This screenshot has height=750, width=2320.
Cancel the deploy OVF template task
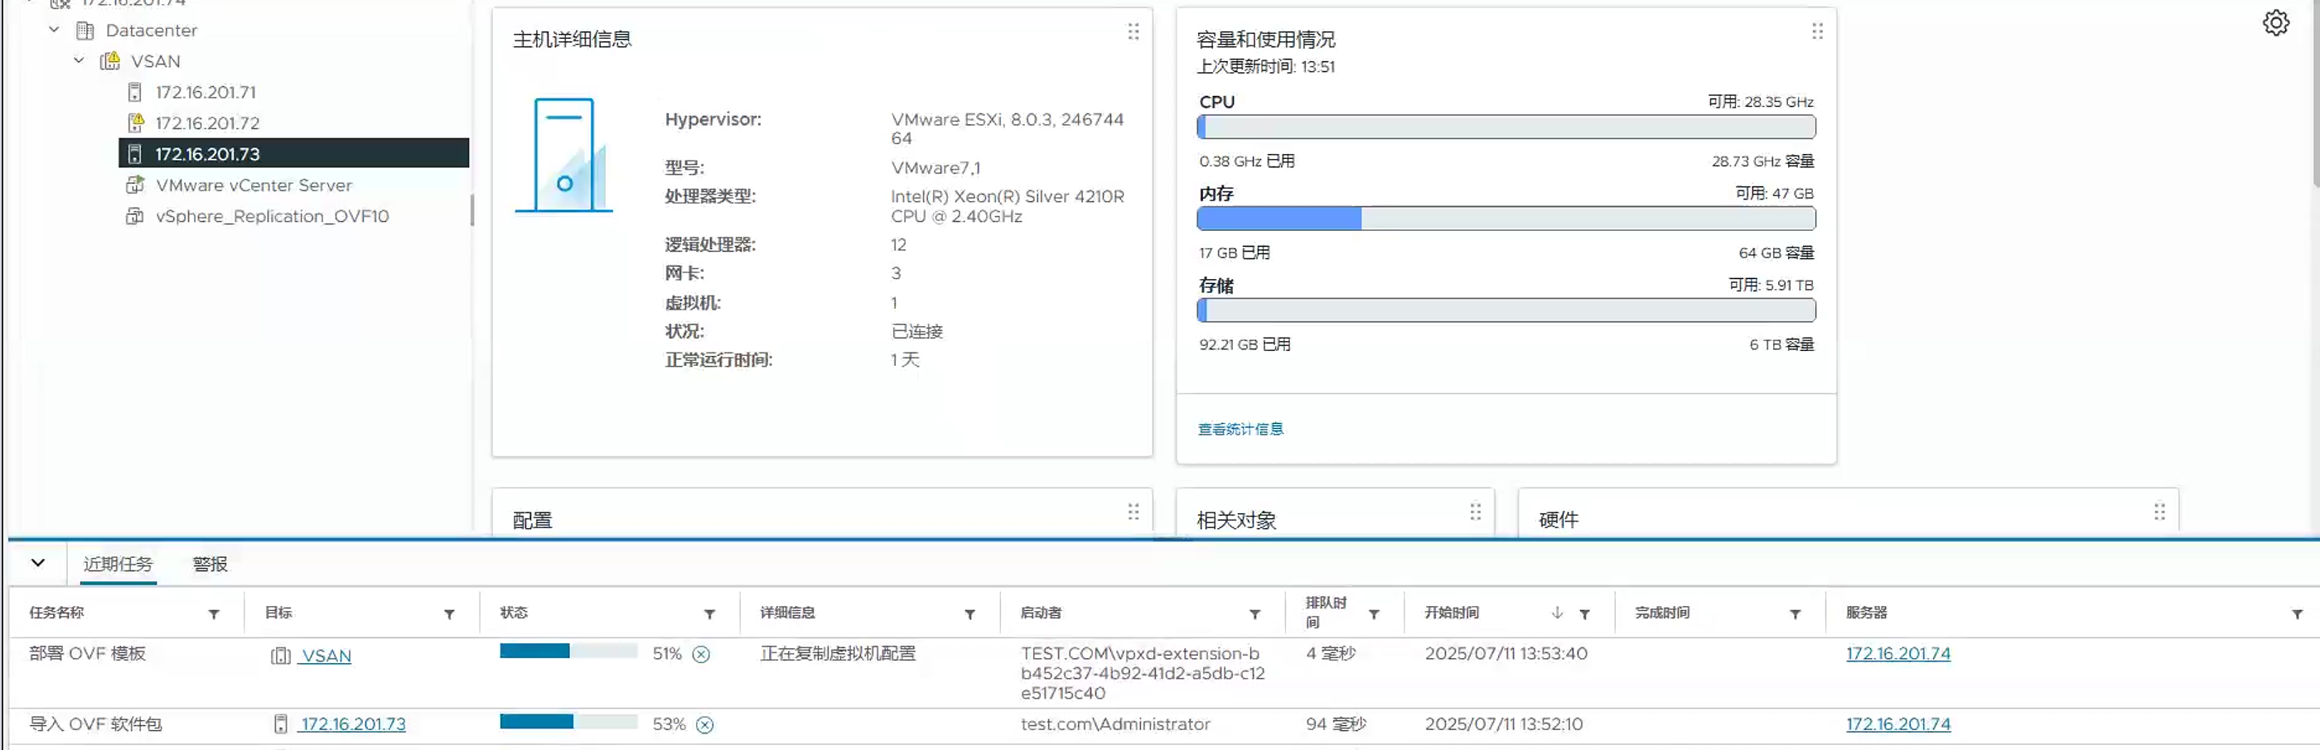click(701, 655)
